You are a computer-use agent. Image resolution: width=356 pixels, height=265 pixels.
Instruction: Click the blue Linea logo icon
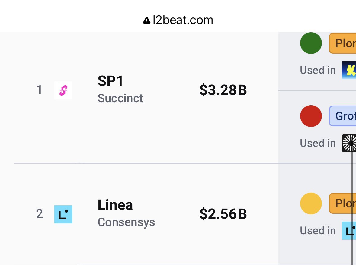(63, 214)
